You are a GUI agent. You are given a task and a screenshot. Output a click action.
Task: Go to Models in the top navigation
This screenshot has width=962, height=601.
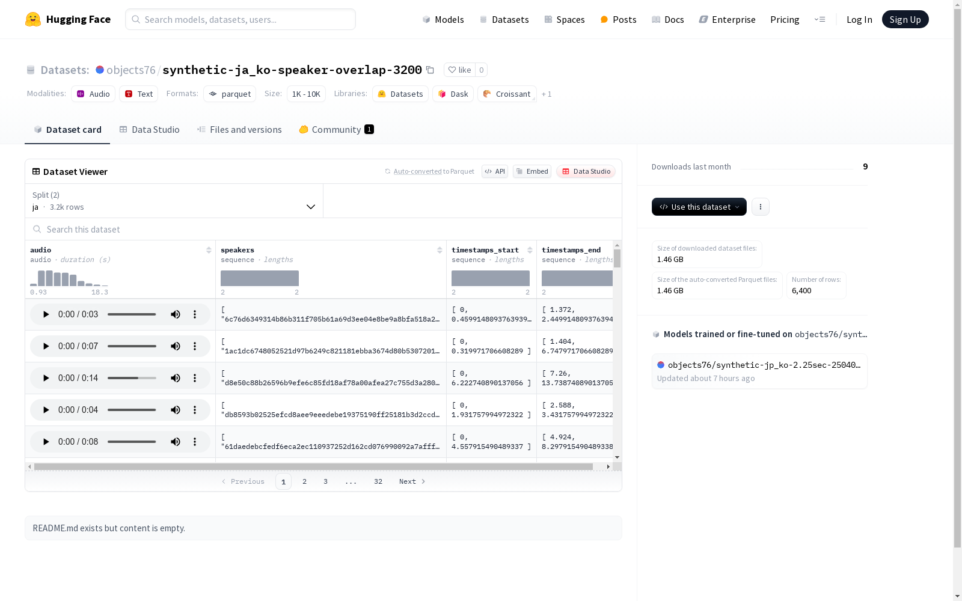[x=443, y=19]
